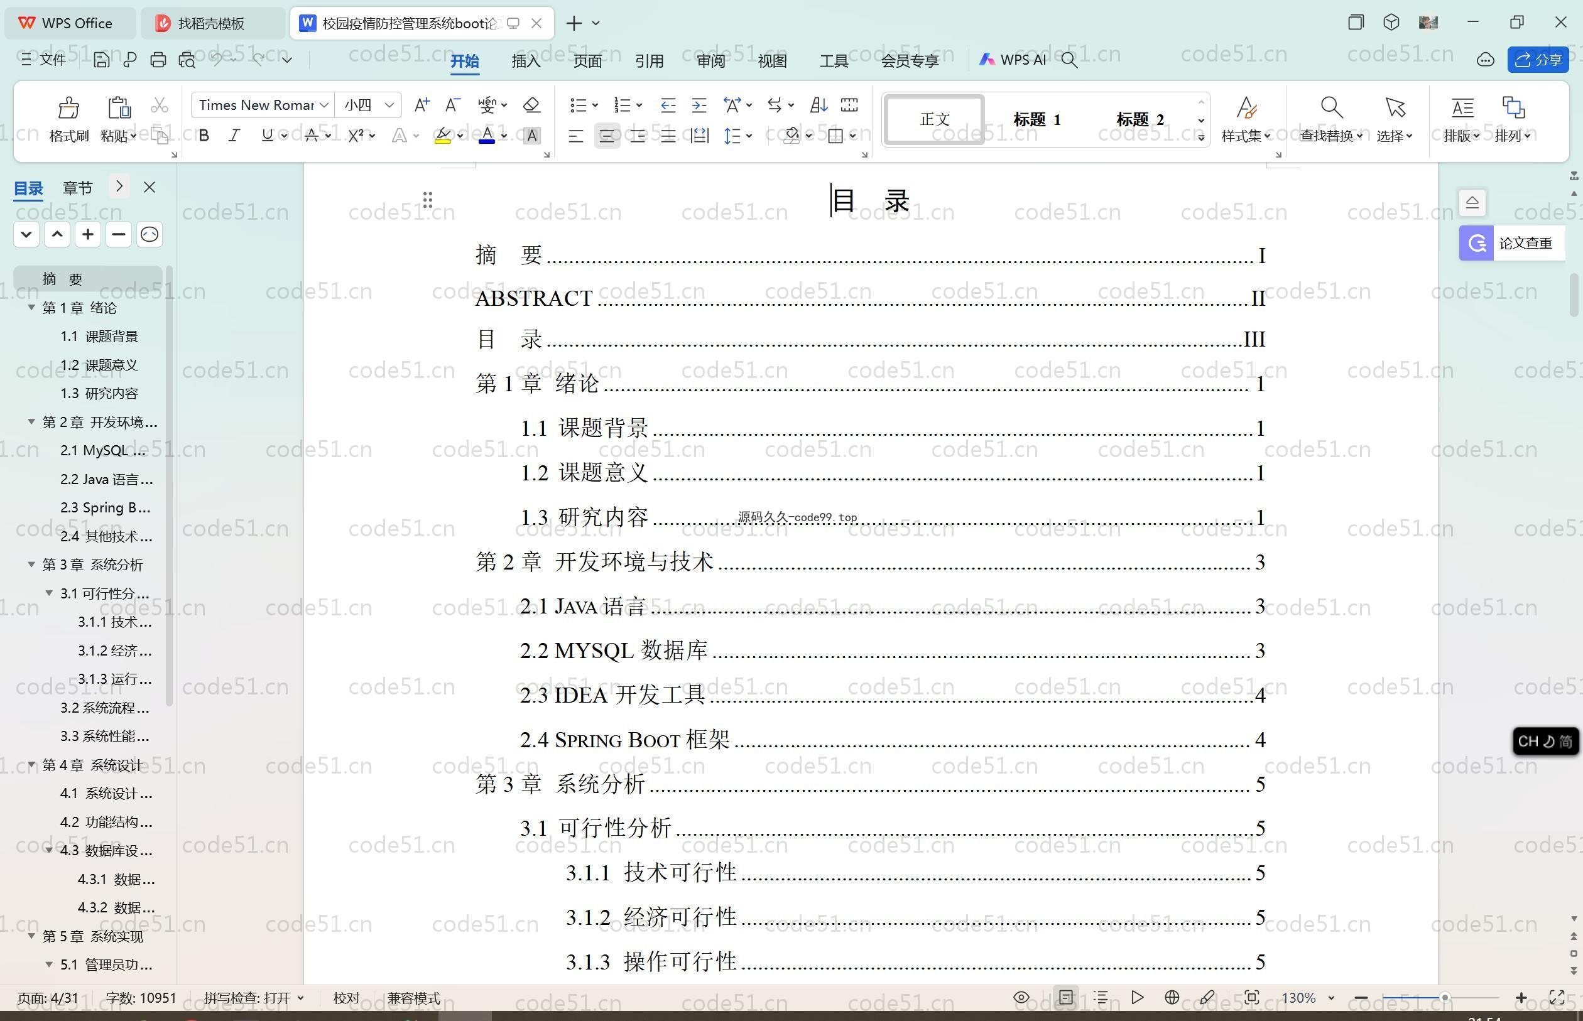Click the play slideshow icon in status bar

1137,997
